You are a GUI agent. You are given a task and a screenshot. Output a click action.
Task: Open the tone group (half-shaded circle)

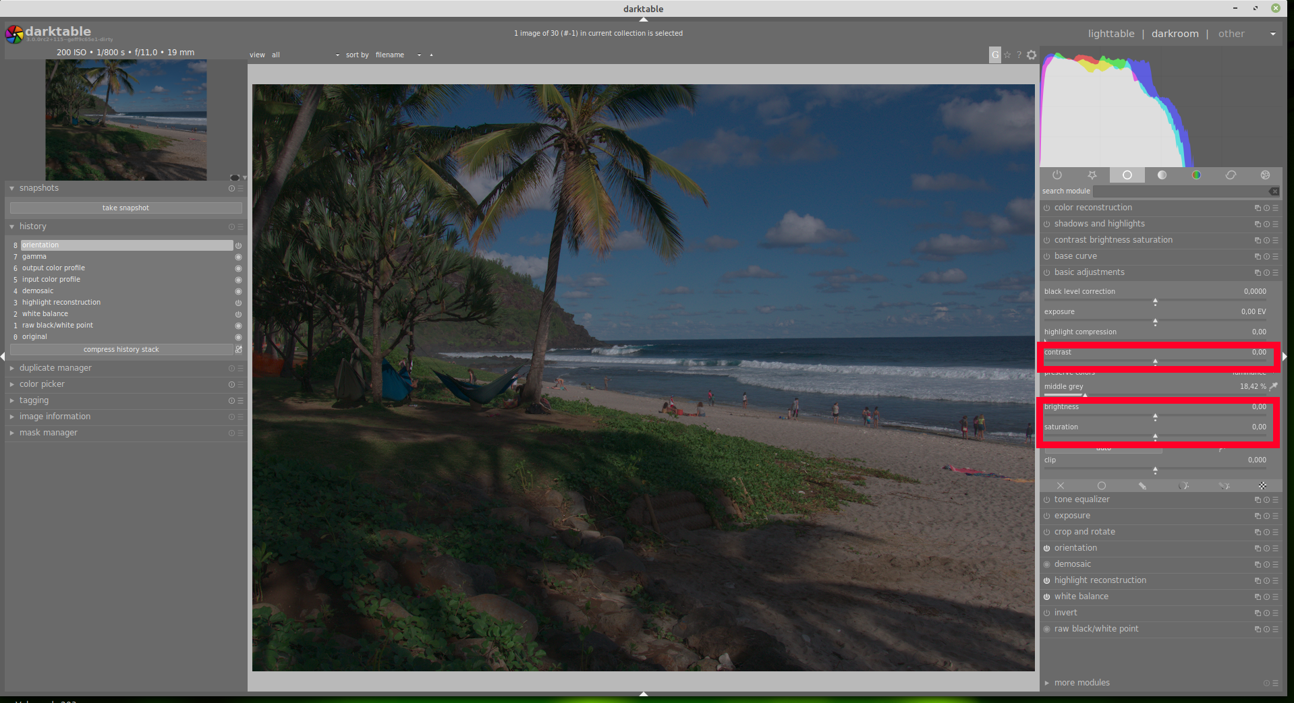pyautogui.click(x=1162, y=175)
